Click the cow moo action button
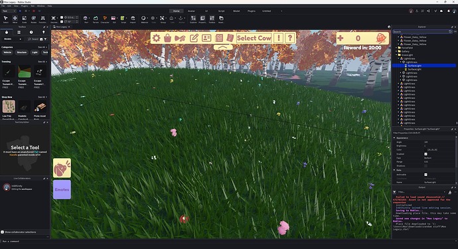Image resolution: width=458 pixels, height=249 pixels. (62, 168)
